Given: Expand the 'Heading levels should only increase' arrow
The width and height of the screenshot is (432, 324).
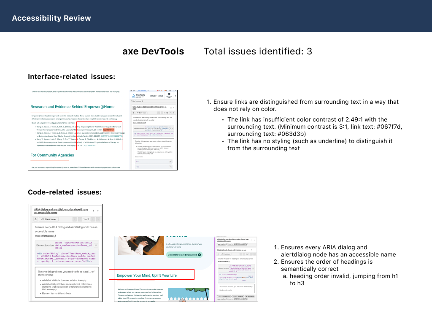Looking at the screenshot, I should 254,250.
